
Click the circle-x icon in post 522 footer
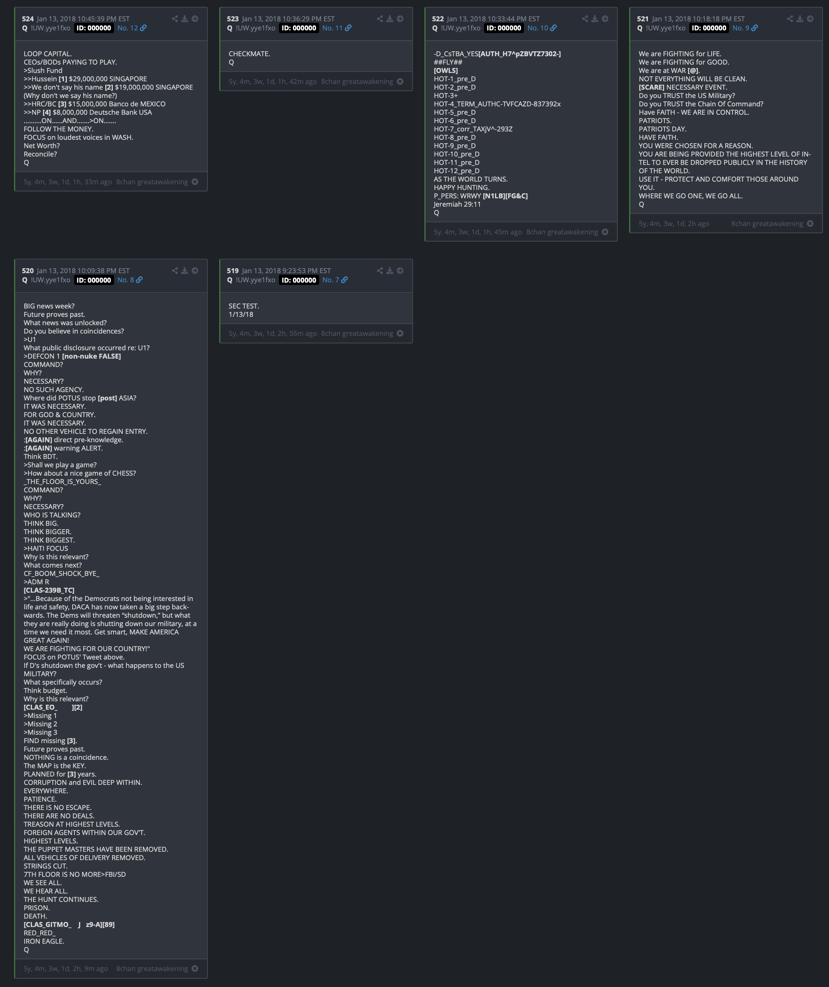tap(605, 232)
